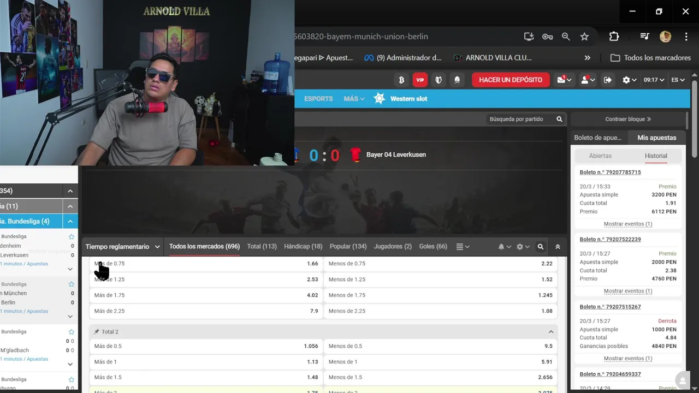
Task: Collapse all markets with double chevron
Action: coord(558,247)
